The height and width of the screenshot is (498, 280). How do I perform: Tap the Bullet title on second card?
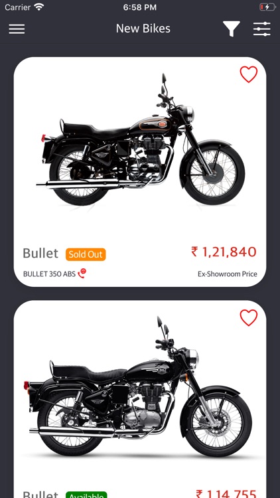(x=40, y=494)
